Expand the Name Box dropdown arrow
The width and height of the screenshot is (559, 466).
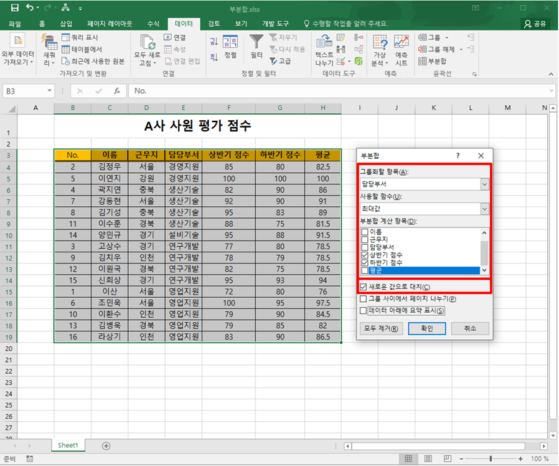[50, 90]
